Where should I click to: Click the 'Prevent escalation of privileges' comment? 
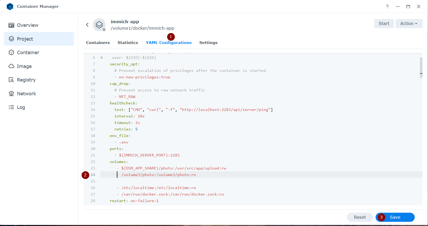190,71
